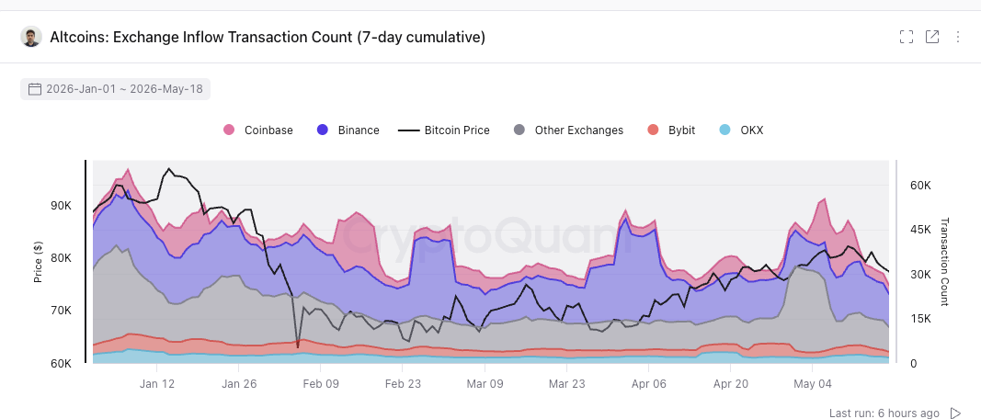
Task: Click the blue Binance legend dot
Action: [323, 130]
